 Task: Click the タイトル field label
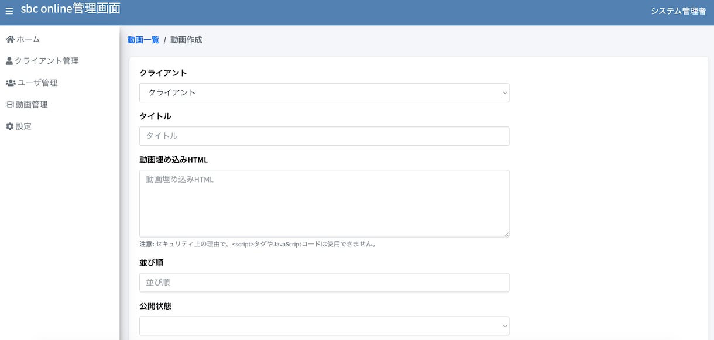pyautogui.click(x=155, y=116)
